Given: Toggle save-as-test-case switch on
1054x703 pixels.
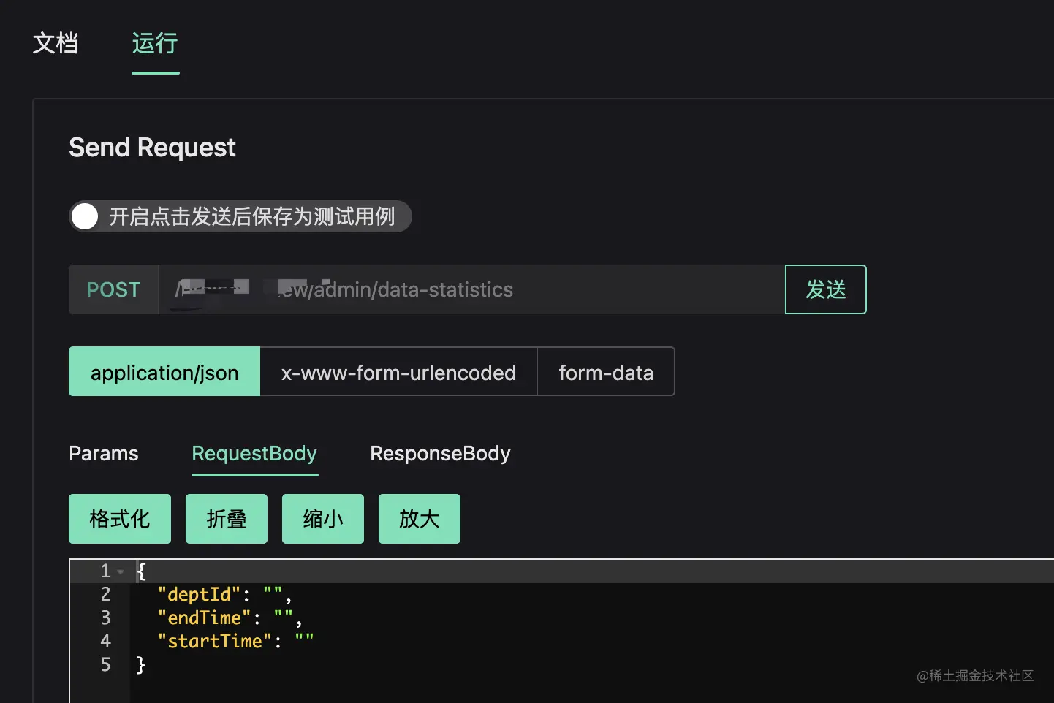Looking at the screenshot, I should pos(86,216).
